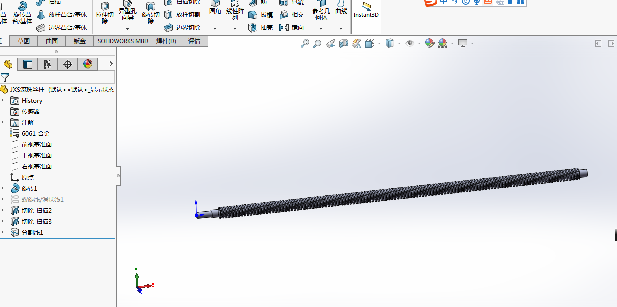Open the 异型孔向导 hole wizard
The width and height of the screenshot is (617, 307).
[127, 11]
